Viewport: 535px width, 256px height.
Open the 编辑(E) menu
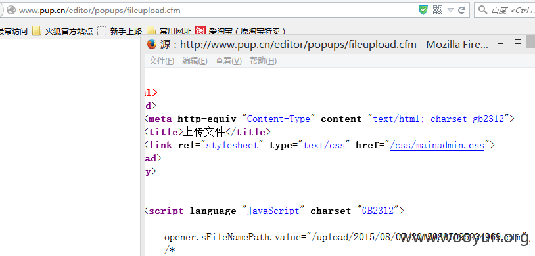[x=195, y=61]
